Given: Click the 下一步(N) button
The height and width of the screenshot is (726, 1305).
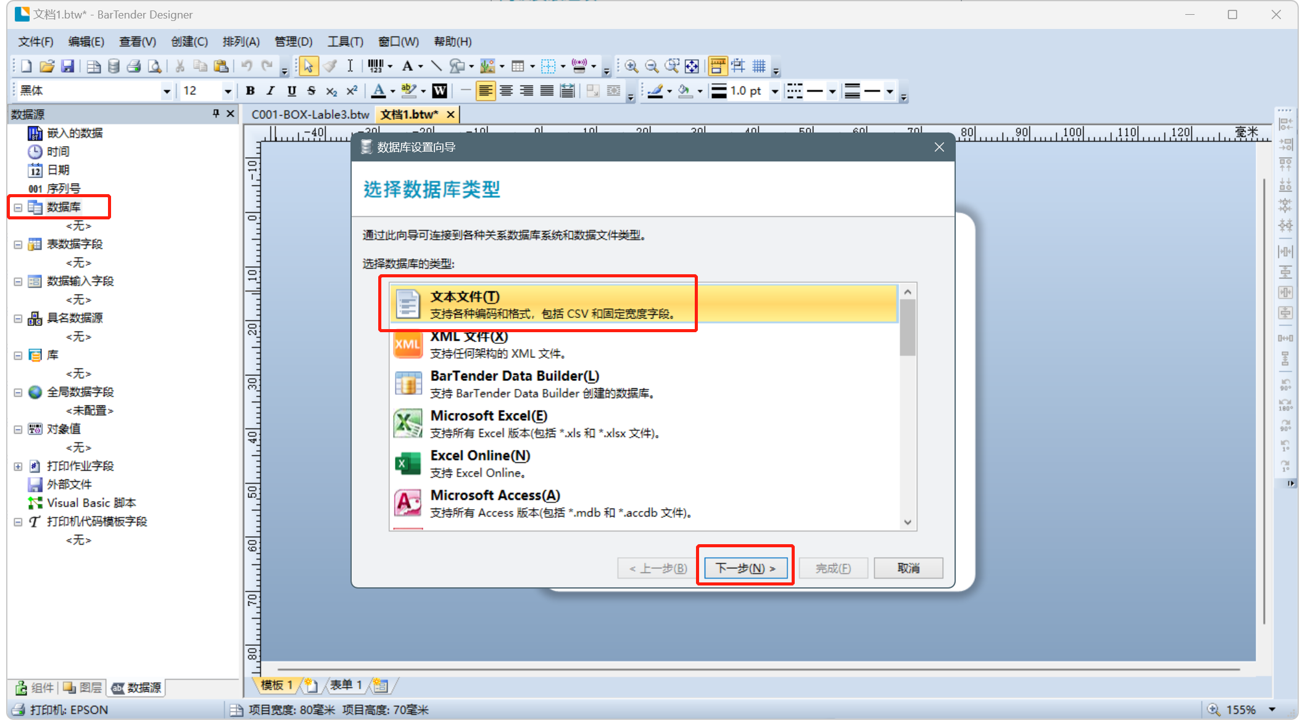Looking at the screenshot, I should point(745,568).
